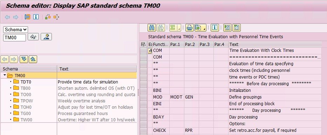
Task: Click 'Provide time data for simulation' text
Action: pos(88,82)
